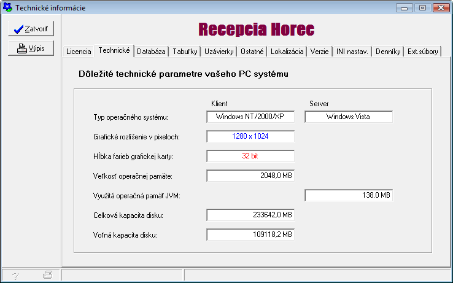Click the server Windows Vista field
The height and width of the screenshot is (283, 453).
click(349, 117)
